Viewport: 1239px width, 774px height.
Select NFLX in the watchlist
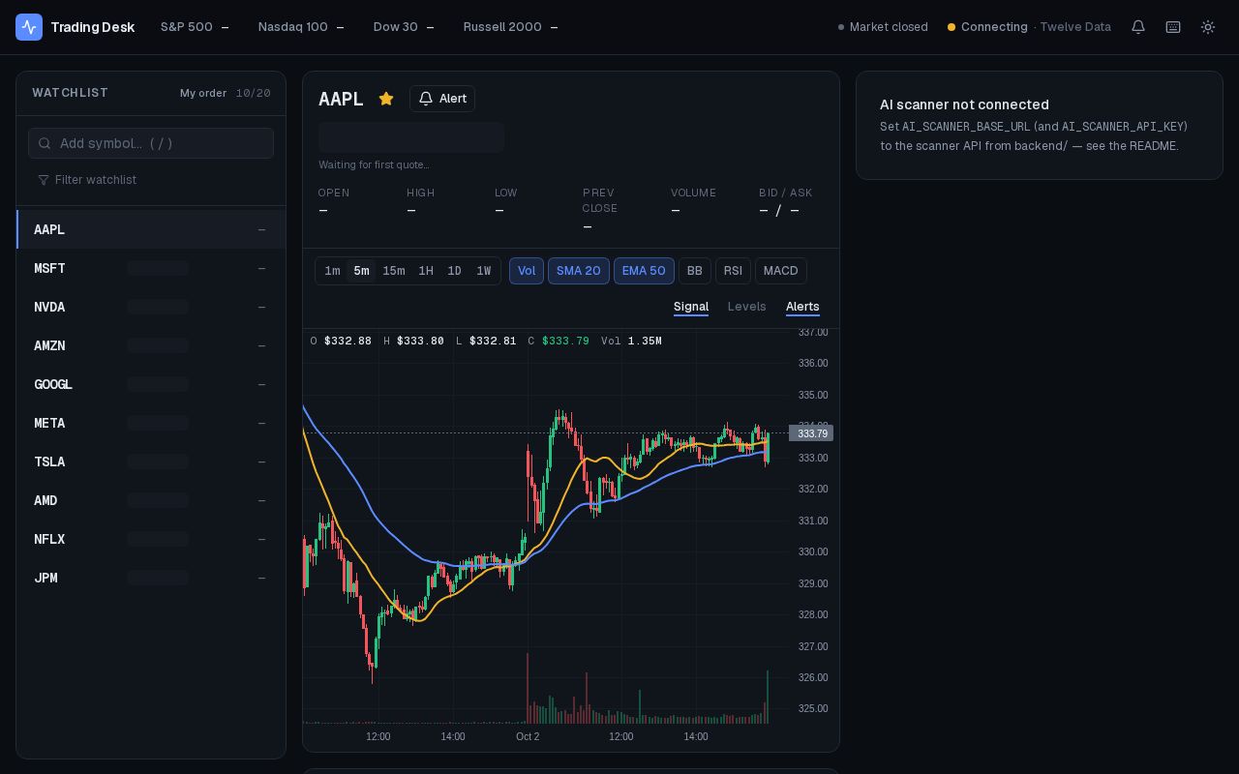click(x=151, y=539)
